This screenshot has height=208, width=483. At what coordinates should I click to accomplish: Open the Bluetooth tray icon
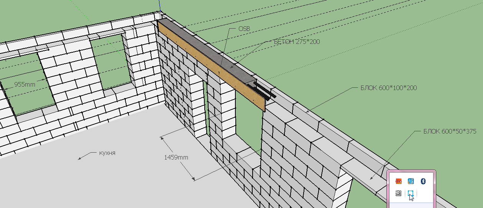(x=424, y=181)
